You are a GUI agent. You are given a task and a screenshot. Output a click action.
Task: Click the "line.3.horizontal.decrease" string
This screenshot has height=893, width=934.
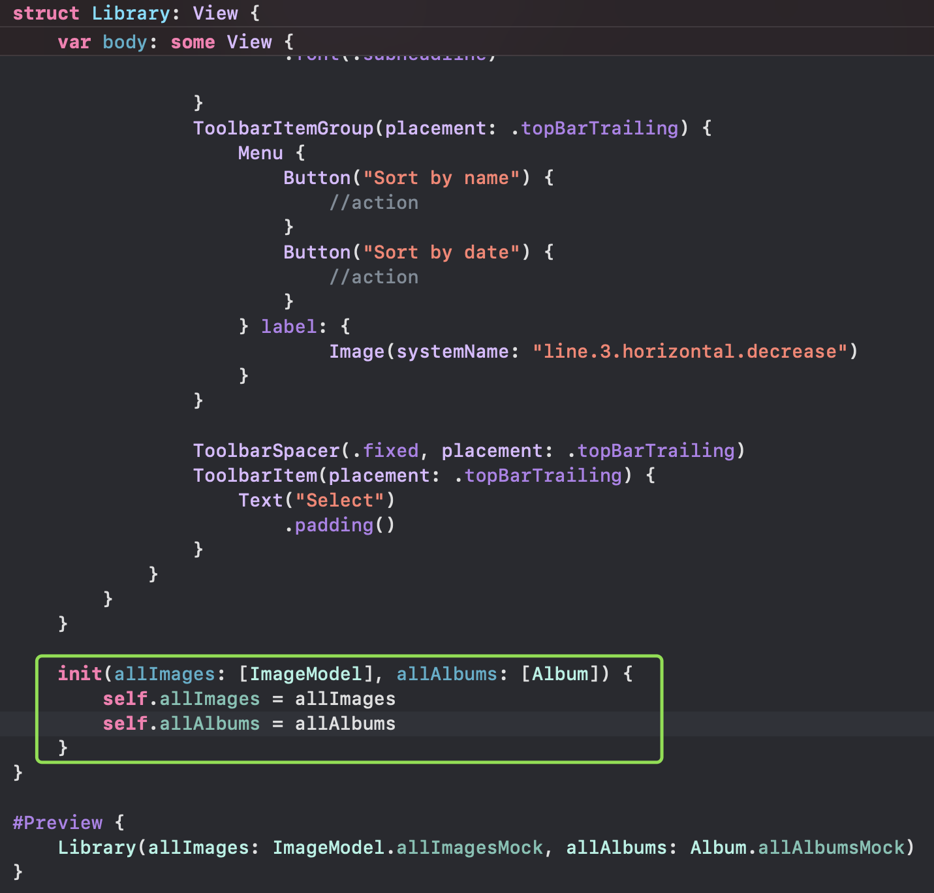[690, 351]
